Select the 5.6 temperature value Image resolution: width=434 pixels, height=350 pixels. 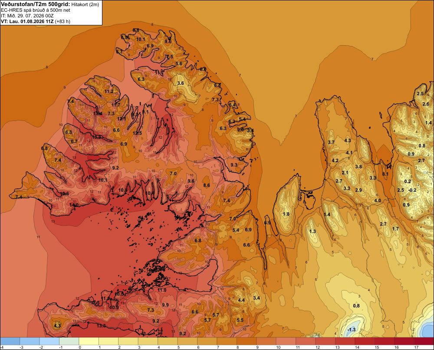pyautogui.click(x=179, y=63)
